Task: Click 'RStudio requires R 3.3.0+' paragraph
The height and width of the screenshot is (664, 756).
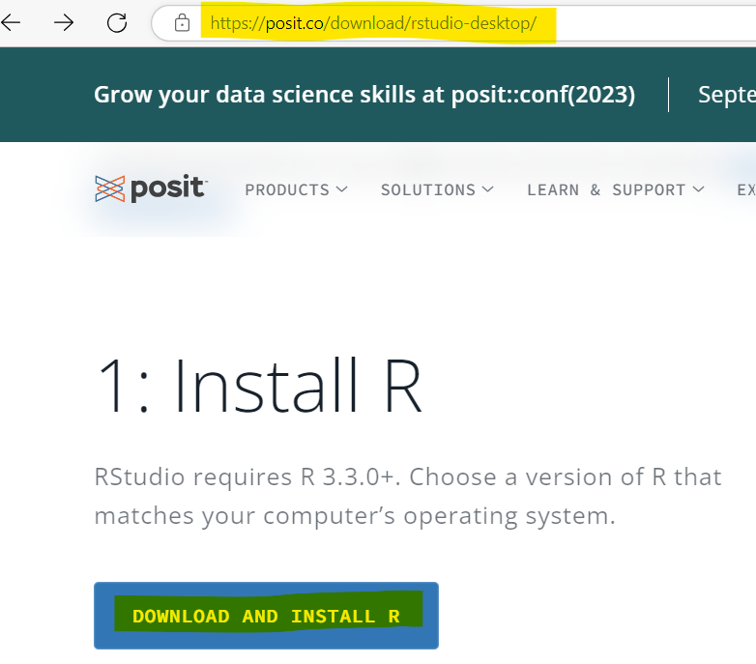Action: [408, 497]
